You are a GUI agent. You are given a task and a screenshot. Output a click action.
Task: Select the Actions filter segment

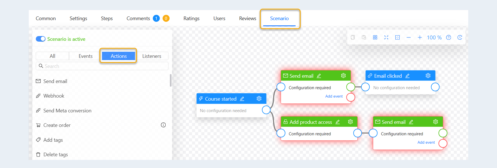click(x=118, y=56)
